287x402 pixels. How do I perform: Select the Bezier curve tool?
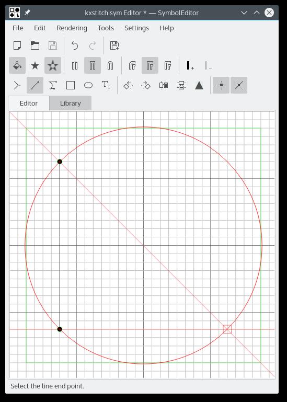click(x=53, y=85)
